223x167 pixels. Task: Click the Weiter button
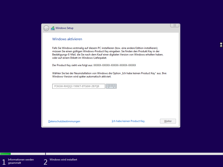[x=168, y=121]
